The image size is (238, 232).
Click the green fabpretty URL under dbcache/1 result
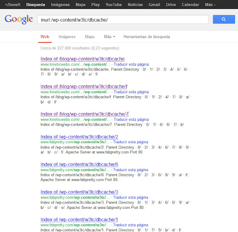point(75,225)
